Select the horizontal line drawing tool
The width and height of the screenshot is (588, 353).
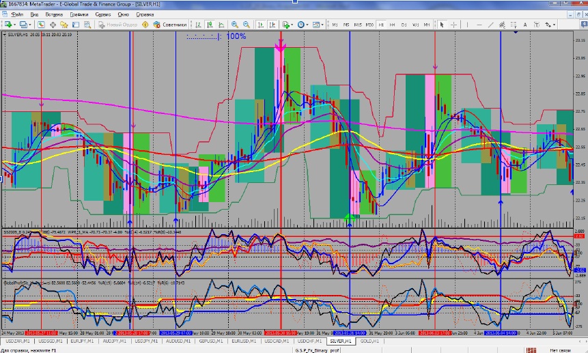click(479, 25)
